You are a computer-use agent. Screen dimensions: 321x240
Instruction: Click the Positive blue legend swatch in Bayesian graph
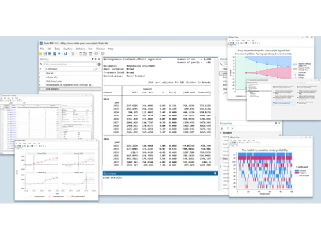tap(297, 171)
